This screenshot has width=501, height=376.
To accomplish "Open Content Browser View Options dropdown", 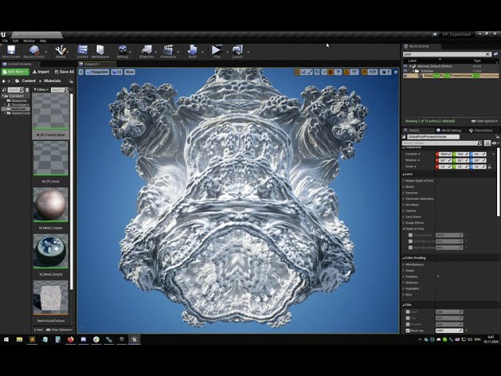I will tap(59, 330).
